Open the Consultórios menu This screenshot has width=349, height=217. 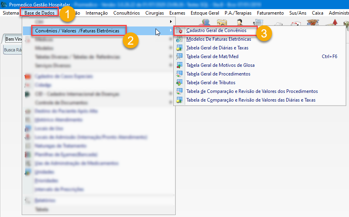click(126, 13)
